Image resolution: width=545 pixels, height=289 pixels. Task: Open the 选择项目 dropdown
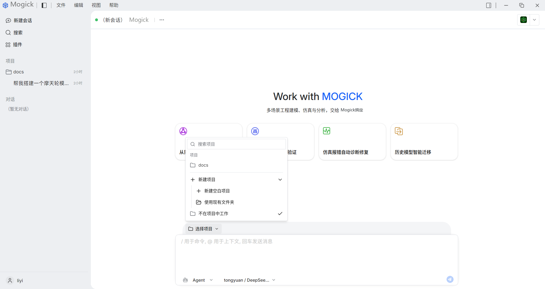point(204,229)
